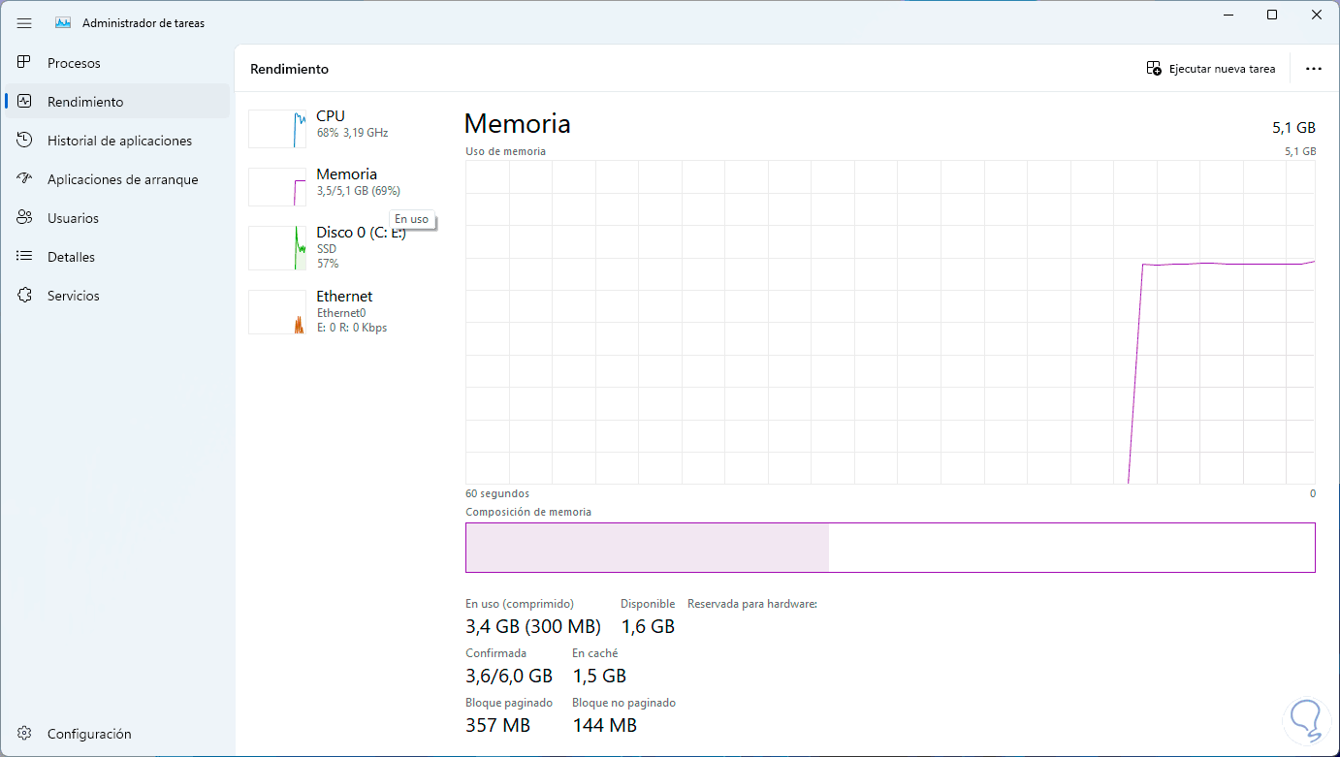Click the Uso de memoria label
This screenshot has width=1340, height=757.
click(505, 151)
